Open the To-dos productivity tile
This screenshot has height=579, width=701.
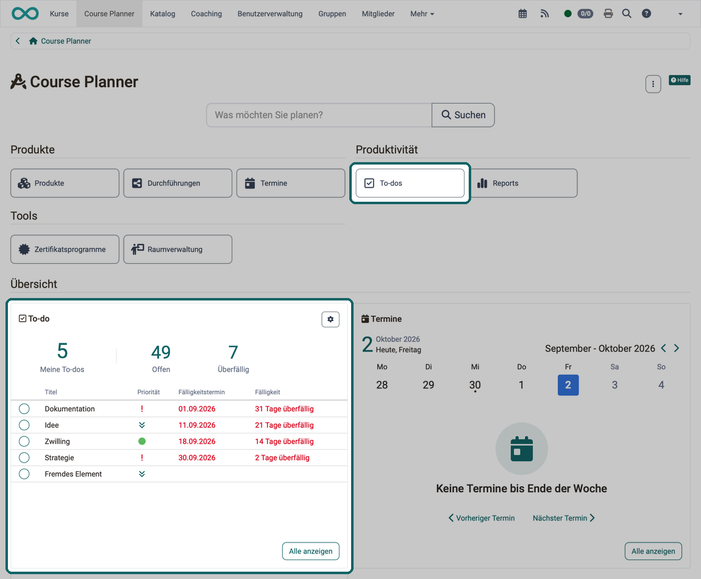(410, 183)
